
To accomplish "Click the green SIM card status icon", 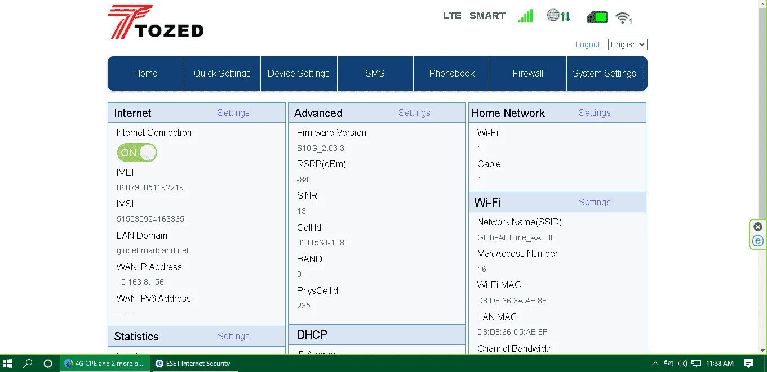I will (x=597, y=17).
